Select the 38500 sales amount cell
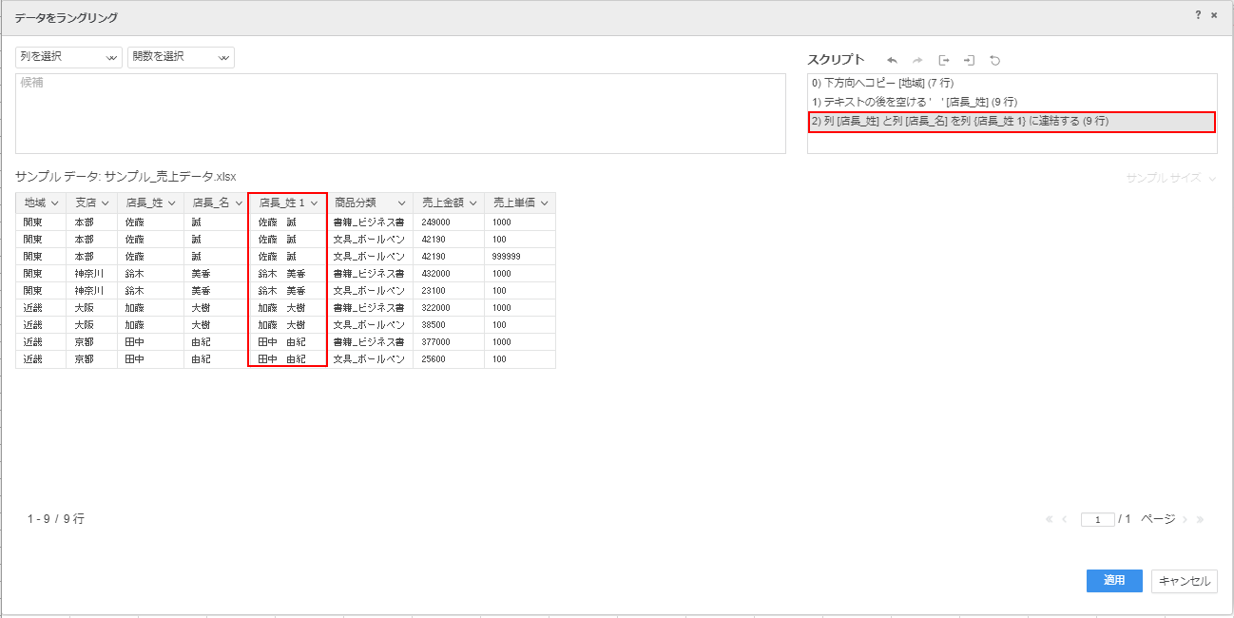 (449, 324)
